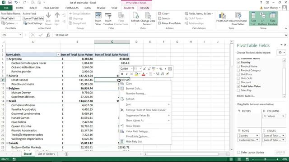Click the font color A icon
This screenshot has width=289, height=162.
click(144, 74)
